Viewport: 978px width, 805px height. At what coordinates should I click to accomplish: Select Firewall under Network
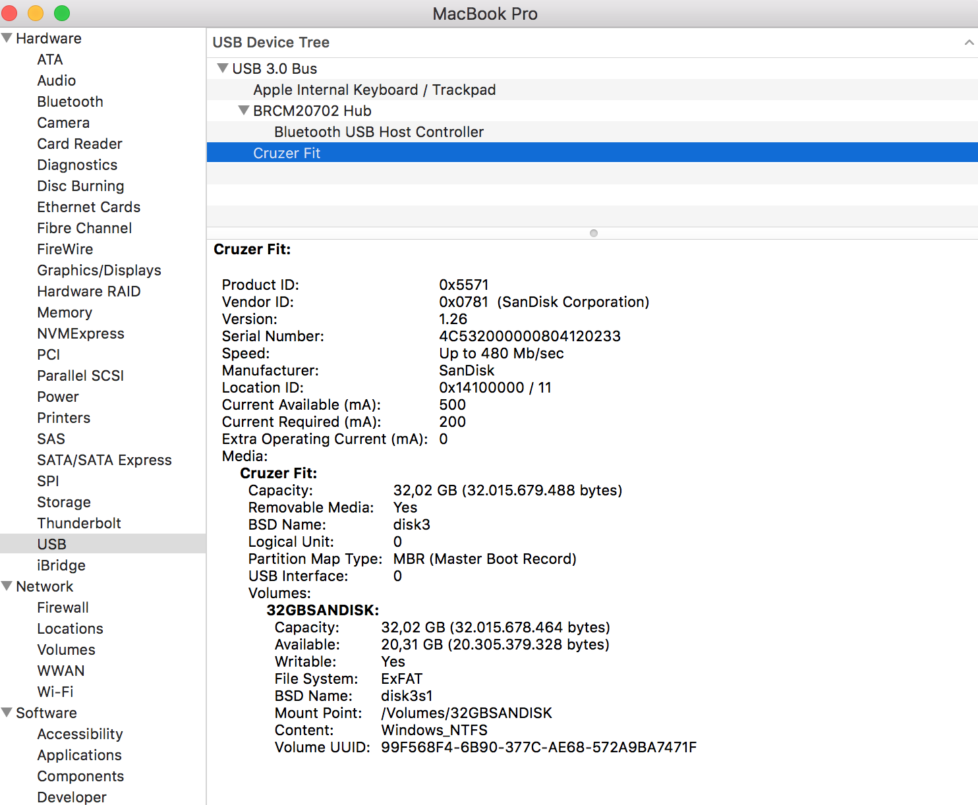pyautogui.click(x=63, y=607)
